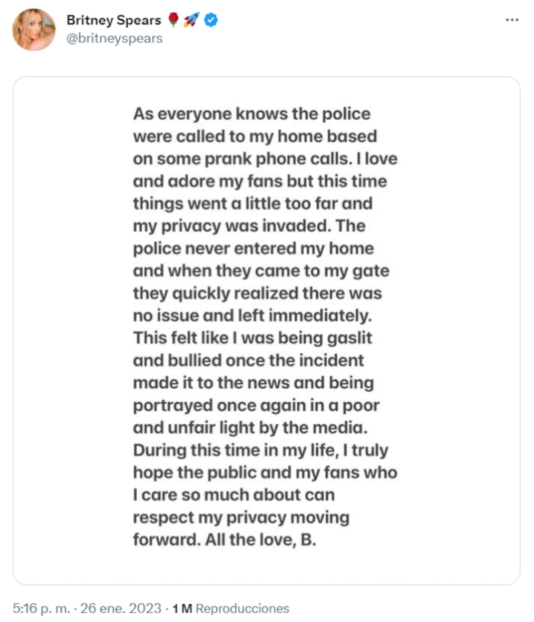The image size is (534, 622).
Task: Click the line 'As everyone knows the police'
Action: (252, 114)
